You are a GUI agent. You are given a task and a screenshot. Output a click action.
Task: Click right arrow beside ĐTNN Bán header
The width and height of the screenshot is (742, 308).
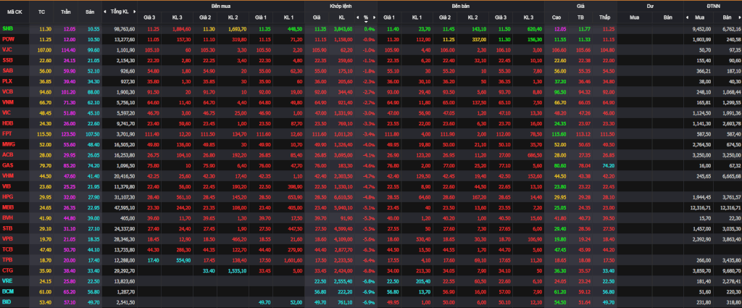coord(739,17)
